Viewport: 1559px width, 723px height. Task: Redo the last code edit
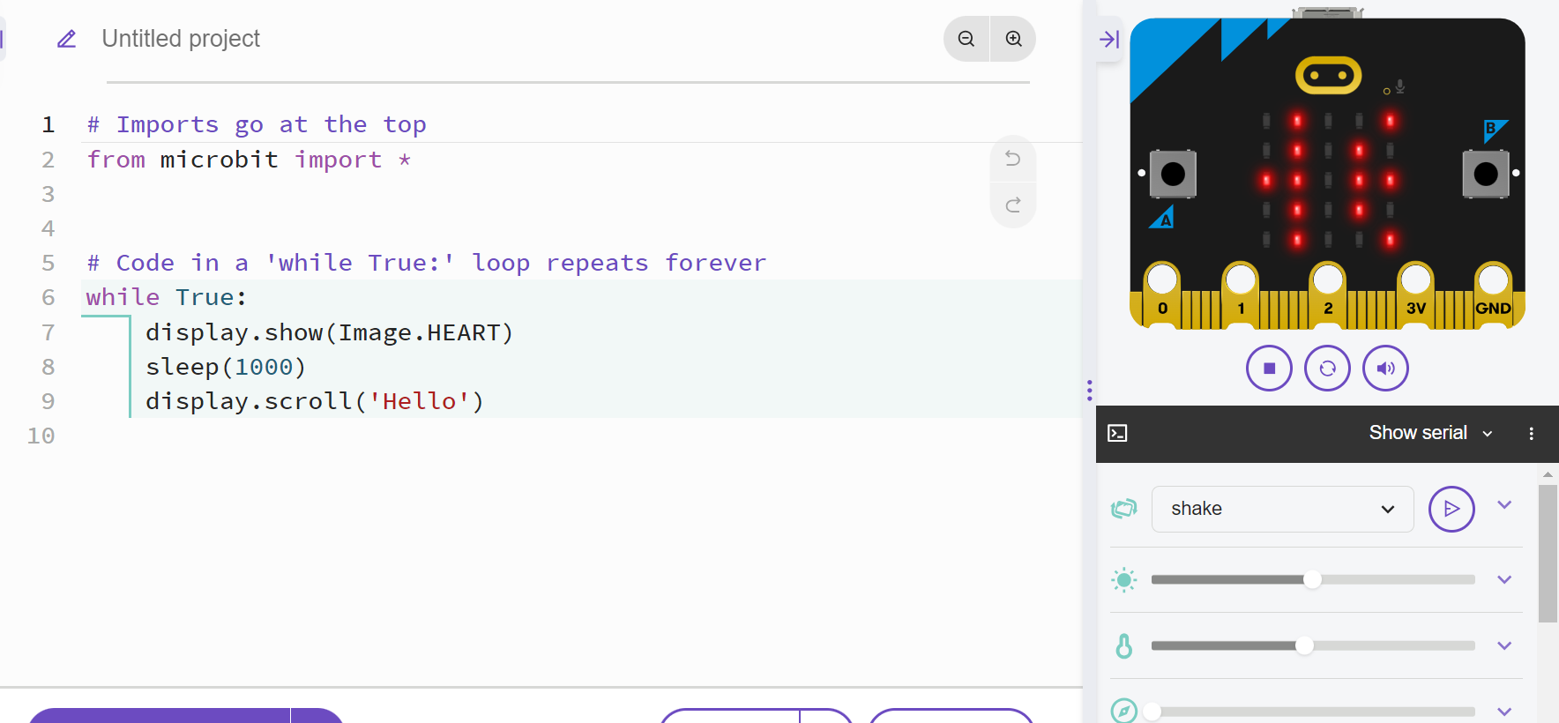coord(1013,205)
